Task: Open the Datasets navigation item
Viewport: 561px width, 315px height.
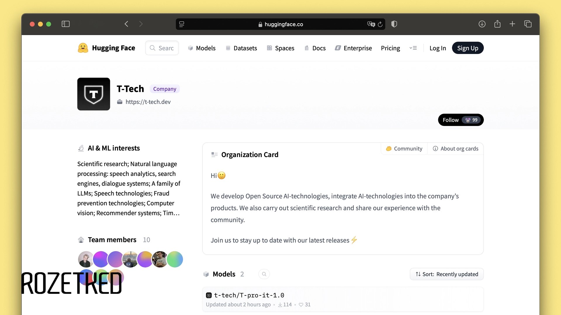Action: coord(241,48)
